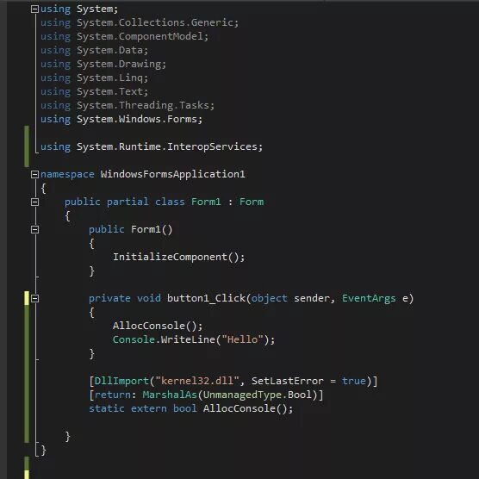The image size is (479, 479).
Task: Click the button1_Click method name
Action: point(206,298)
